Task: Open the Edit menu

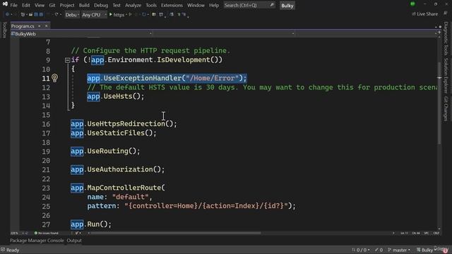Action: click(x=26, y=5)
